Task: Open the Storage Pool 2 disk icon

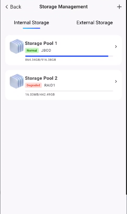Action: pos(16,81)
